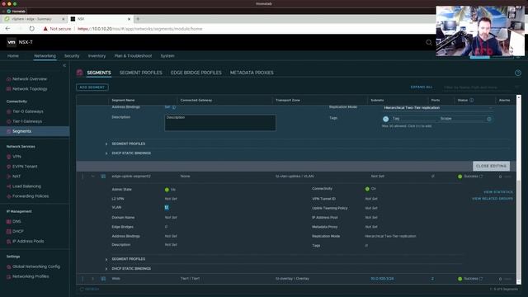This screenshot has height=297, width=528.
Task: Open the NAT section
Action: (x=16, y=177)
